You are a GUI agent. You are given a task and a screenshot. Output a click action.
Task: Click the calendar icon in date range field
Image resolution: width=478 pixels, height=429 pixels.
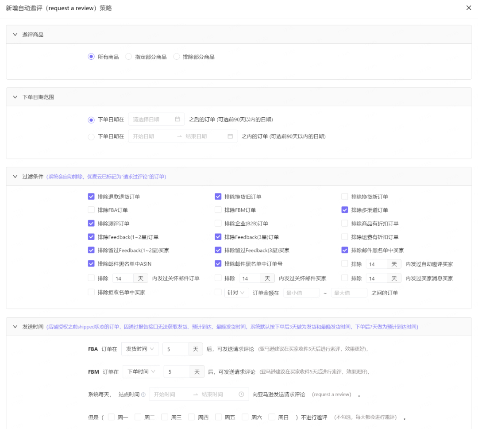pyautogui.click(x=230, y=136)
